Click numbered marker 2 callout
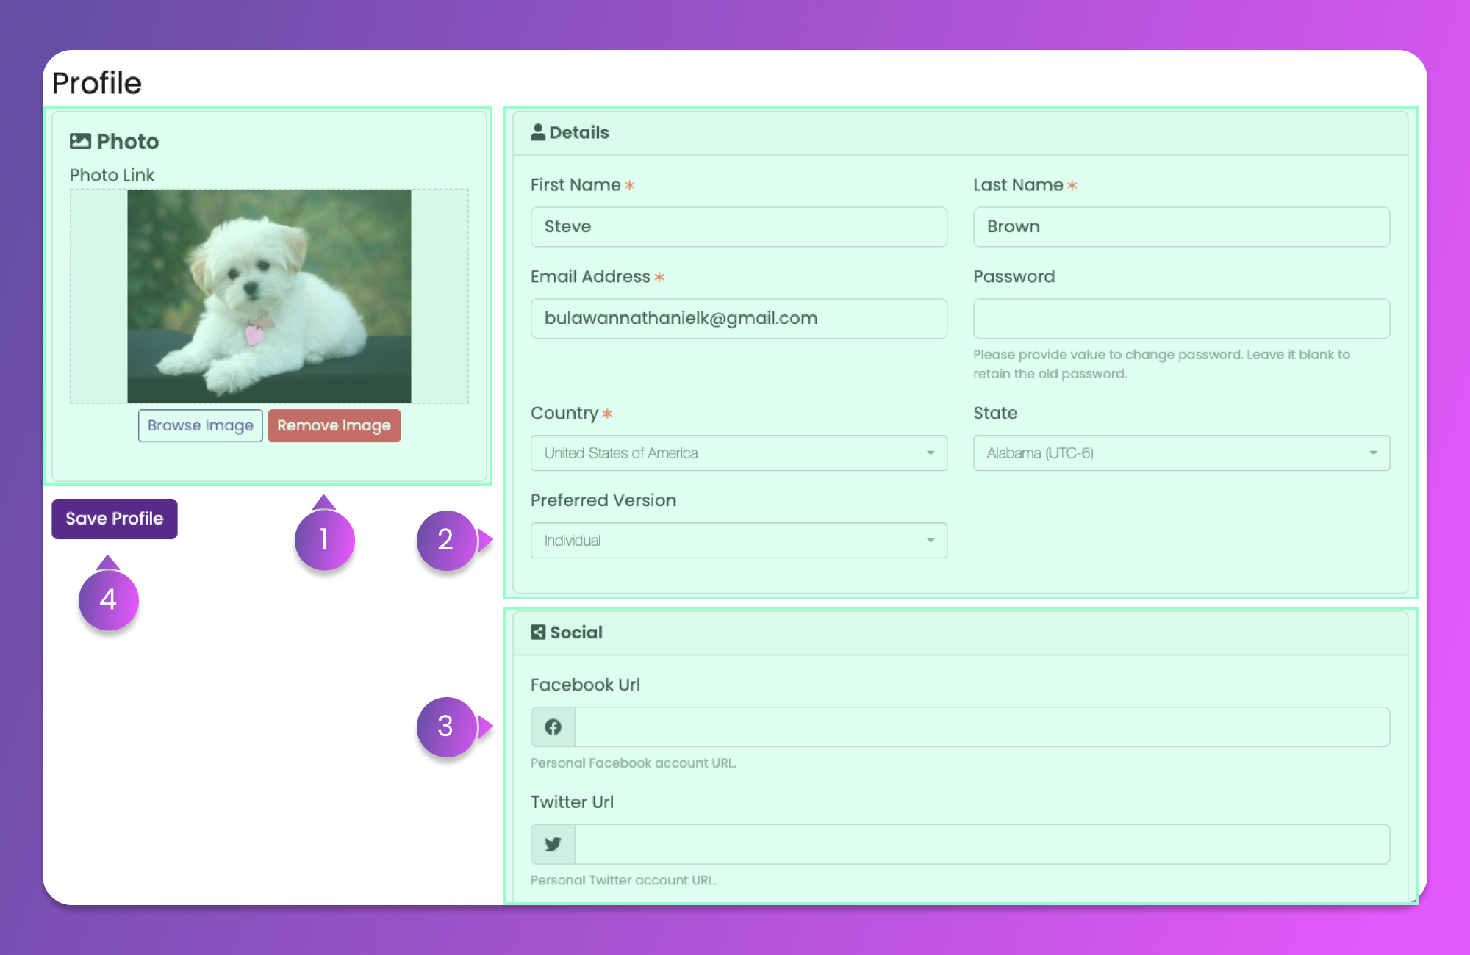1470x955 pixels. [x=446, y=540]
